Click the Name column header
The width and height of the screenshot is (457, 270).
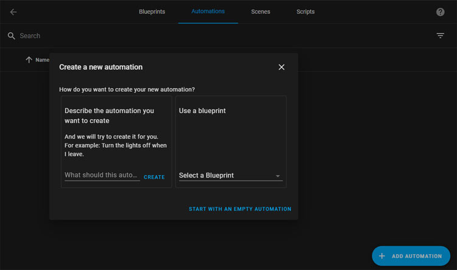tap(42, 60)
